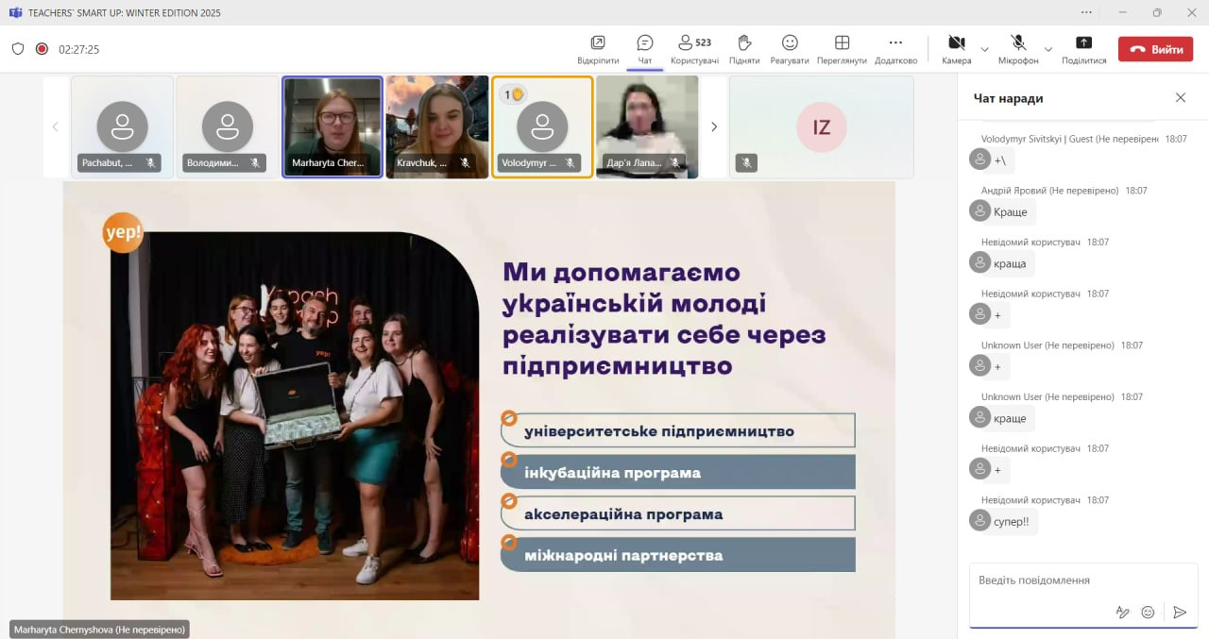Image resolution: width=1209 pixels, height=639 pixels.
Task: Select Volodymyr tile with raised hand
Action: tap(542, 126)
